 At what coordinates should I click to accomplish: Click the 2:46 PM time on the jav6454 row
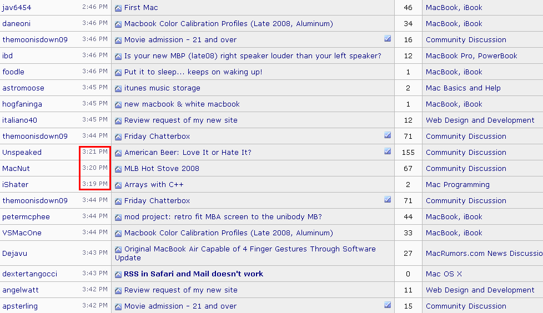[95, 7]
